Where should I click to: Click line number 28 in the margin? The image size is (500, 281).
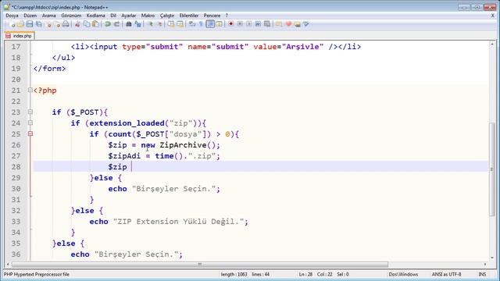[x=16, y=167]
